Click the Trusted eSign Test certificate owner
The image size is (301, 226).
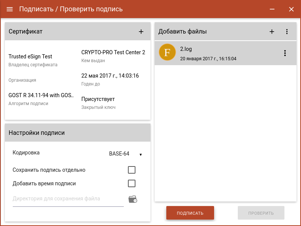(30, 56)
